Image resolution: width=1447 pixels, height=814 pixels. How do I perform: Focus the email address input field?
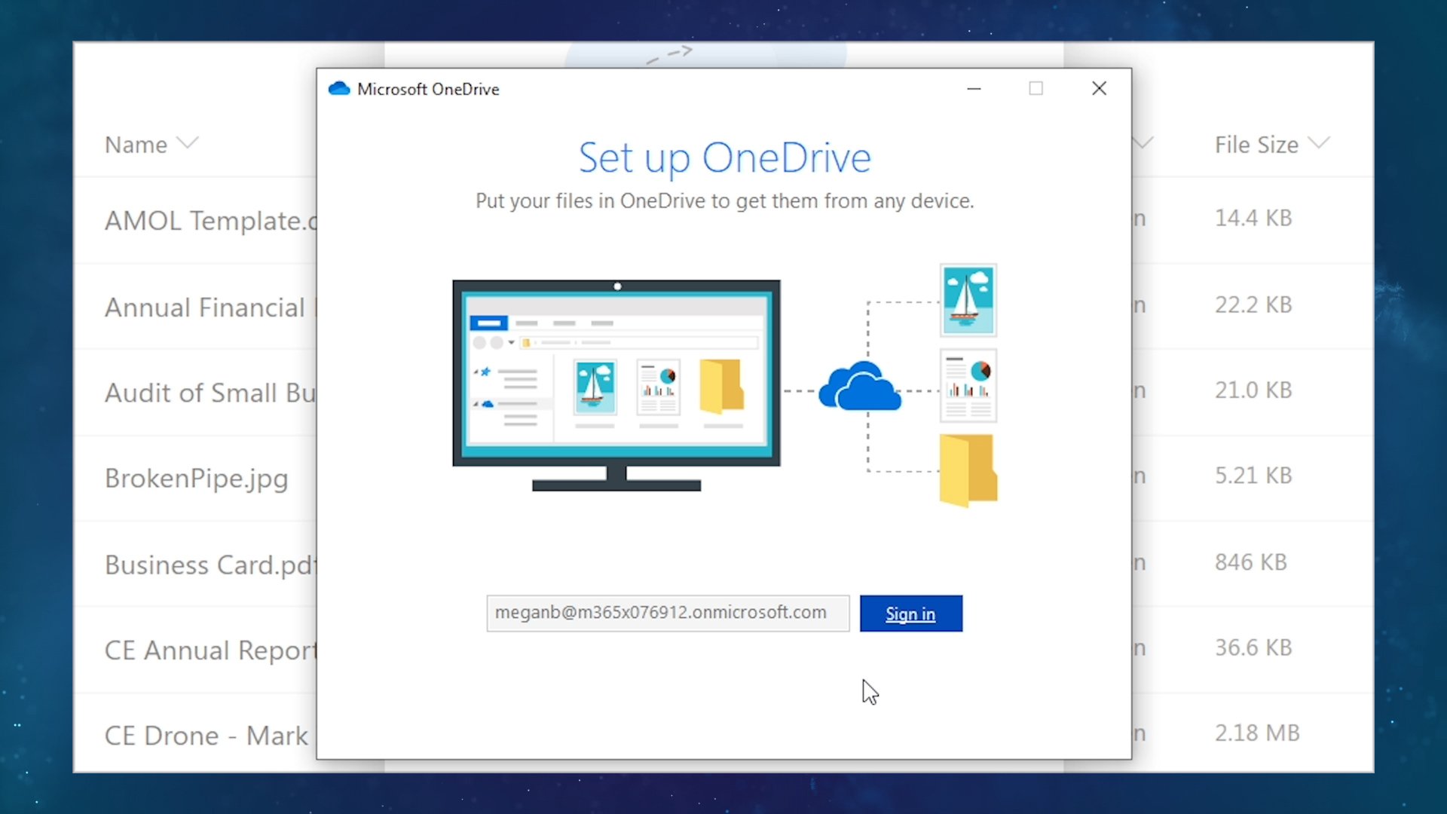pyautogui.click(x=668, y=613)
